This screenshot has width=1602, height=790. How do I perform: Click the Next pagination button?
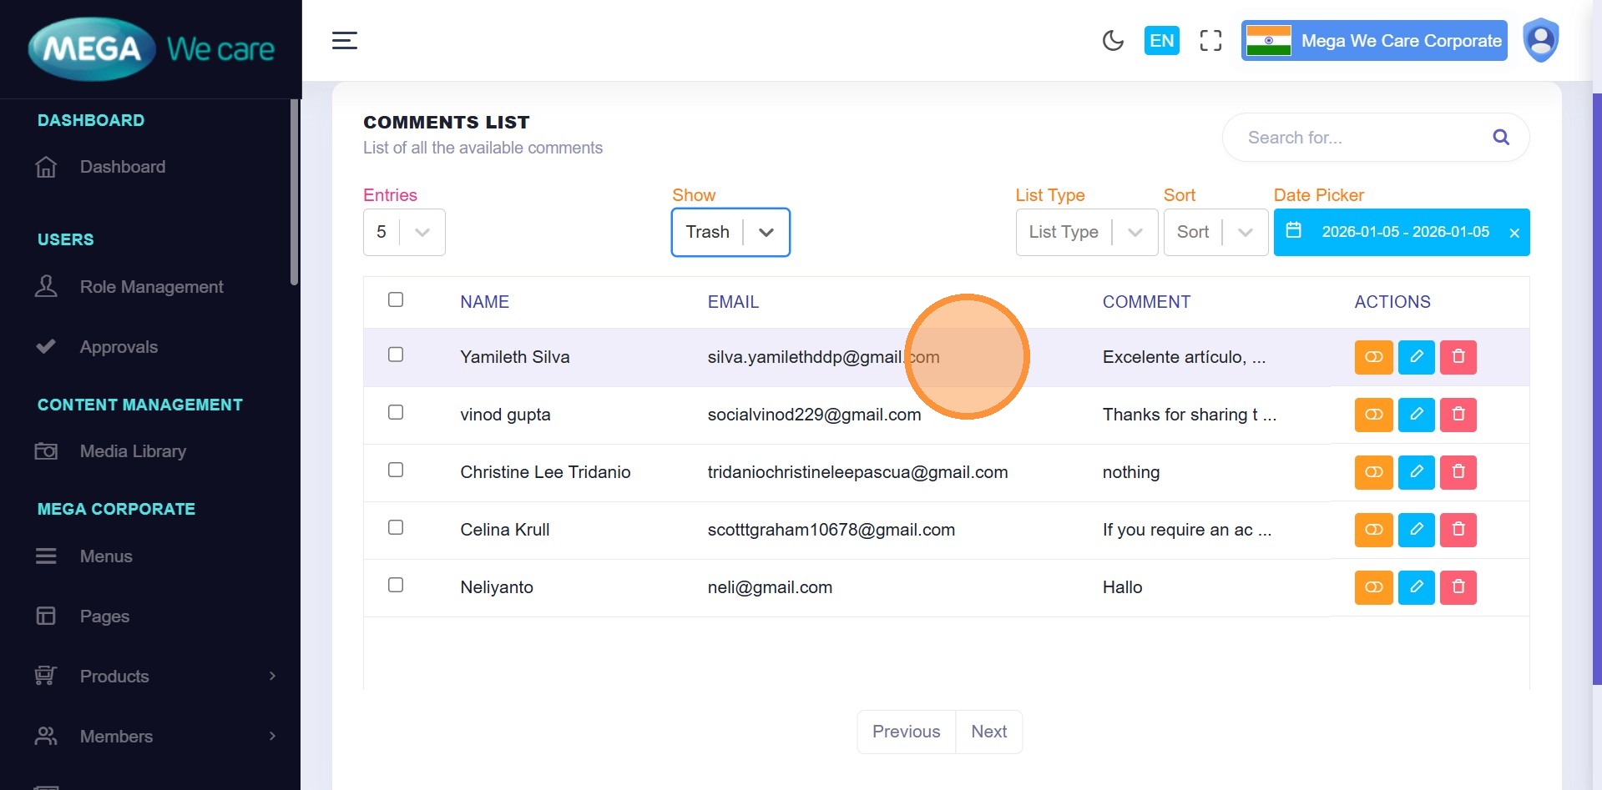[x=988, y=732]
